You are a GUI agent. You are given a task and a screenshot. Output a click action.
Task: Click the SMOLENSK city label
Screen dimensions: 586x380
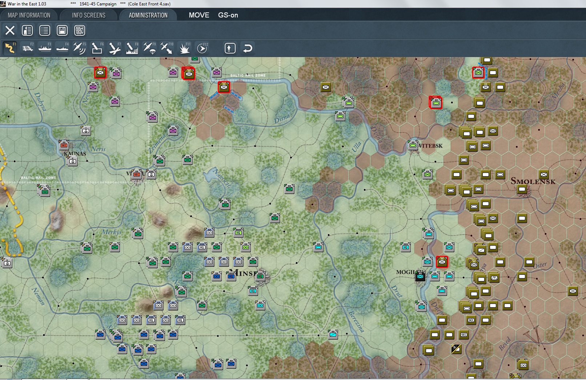[533, 181]
